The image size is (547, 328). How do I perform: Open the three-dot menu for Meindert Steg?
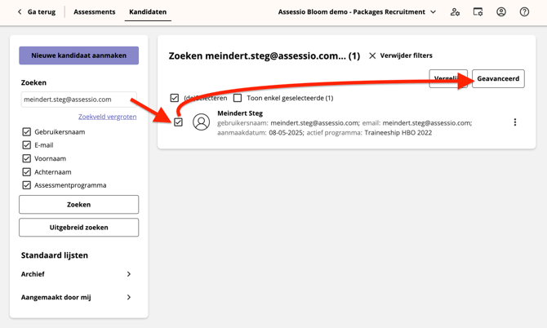point(515,122)
